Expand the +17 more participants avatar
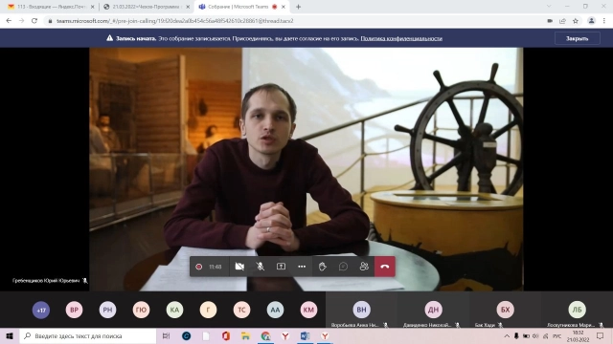Screen dimensions: 613x344 coord(41,310)
